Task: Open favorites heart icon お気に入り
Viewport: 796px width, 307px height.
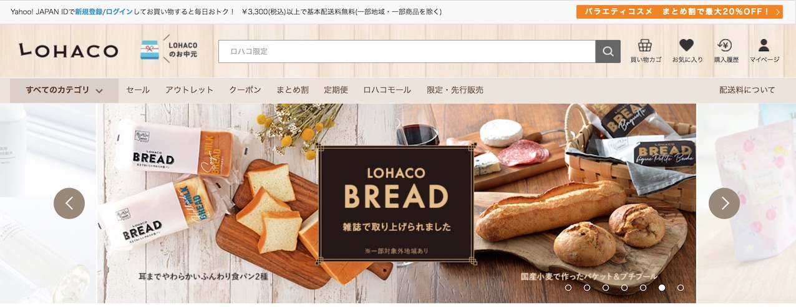Action: pos(687,51)
